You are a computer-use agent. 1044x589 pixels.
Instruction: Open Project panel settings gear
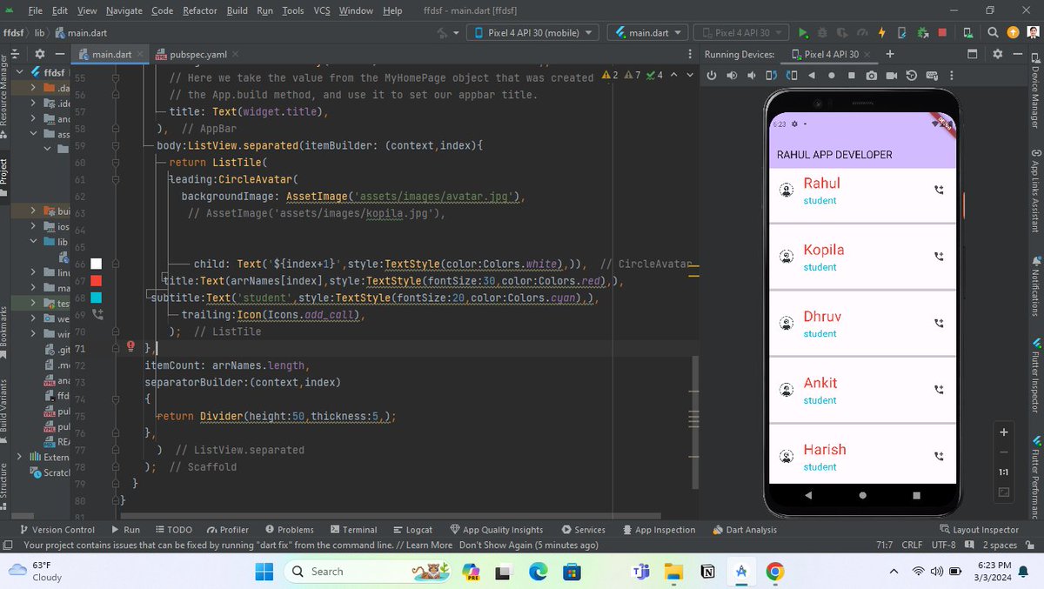40,54
